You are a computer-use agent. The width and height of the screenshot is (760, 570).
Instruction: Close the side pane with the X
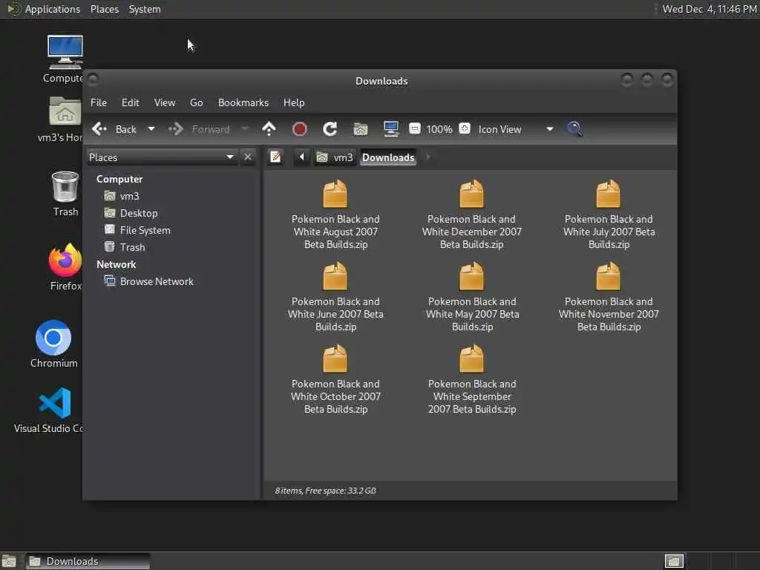(x=248, y=157)
